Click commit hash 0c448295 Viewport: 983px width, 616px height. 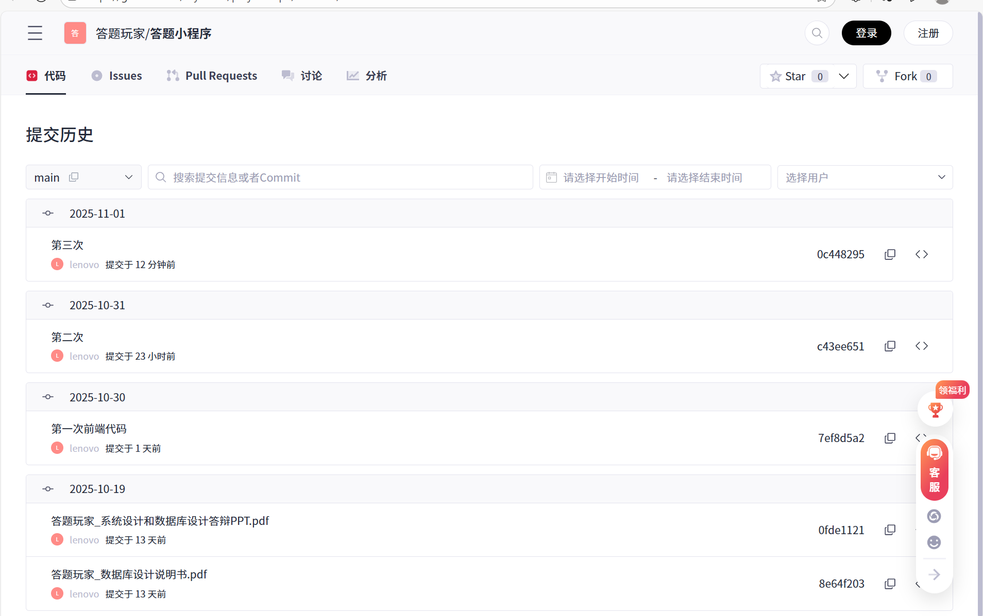pos(840,254)
